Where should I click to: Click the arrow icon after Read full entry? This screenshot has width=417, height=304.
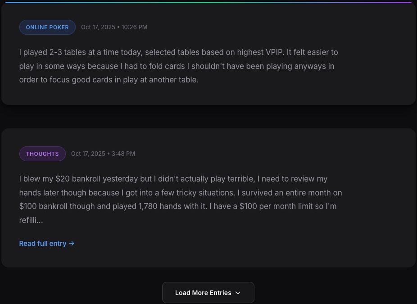pos(72,244)
